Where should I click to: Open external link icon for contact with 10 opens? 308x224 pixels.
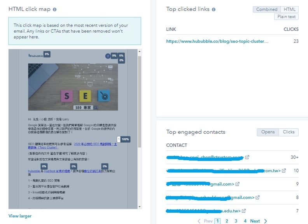[284, 171]
